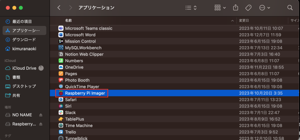Click the Pages app icon
The width and height of the screenshot is (300, 140).
click(x=61, y=74)
